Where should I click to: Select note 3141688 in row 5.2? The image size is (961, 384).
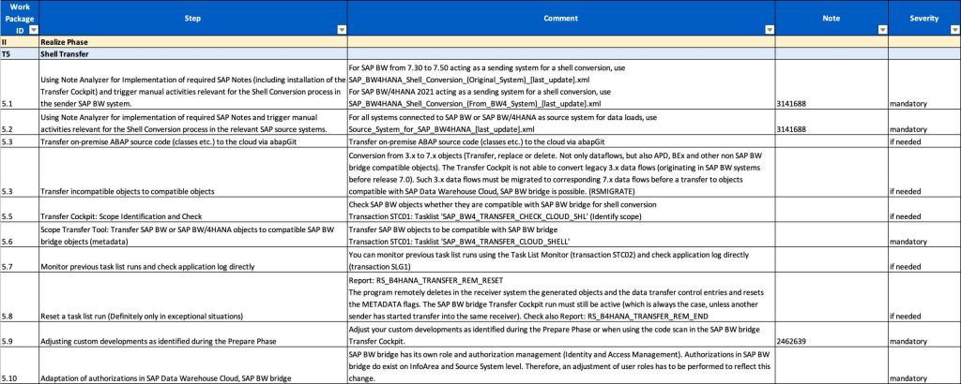click(831, 123)
